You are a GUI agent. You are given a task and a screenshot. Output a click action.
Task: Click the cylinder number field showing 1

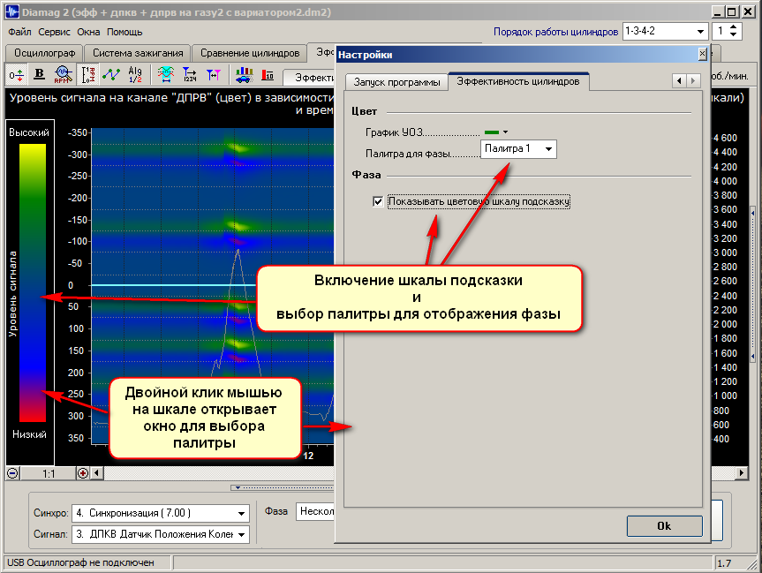(721, 32)
